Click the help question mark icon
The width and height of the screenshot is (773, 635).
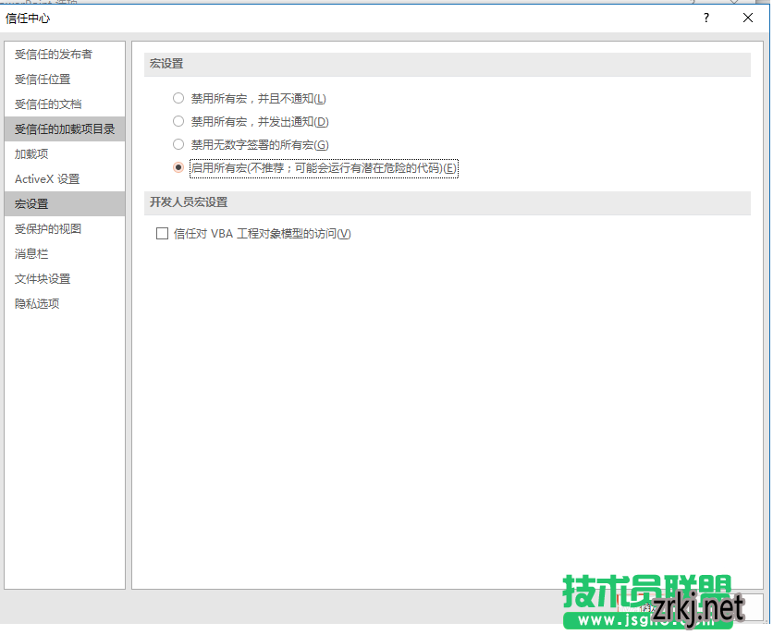coord(706,18)
